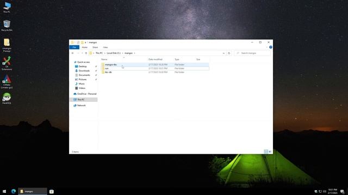Click the mangos Explorer taskbar button
This screenshot has width=348, height=195.
click(x=33, y=191)
